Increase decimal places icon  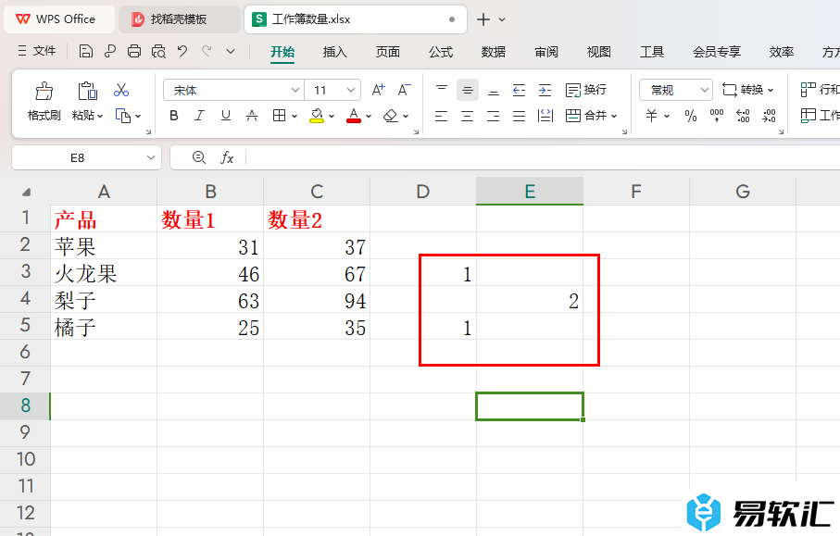743,116
